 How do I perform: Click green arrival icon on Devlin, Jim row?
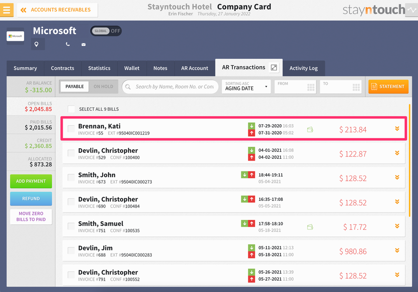point(251,248)
